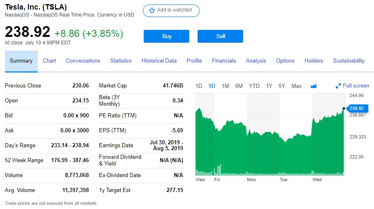Select the 5D chart range

tap(212, 86)
